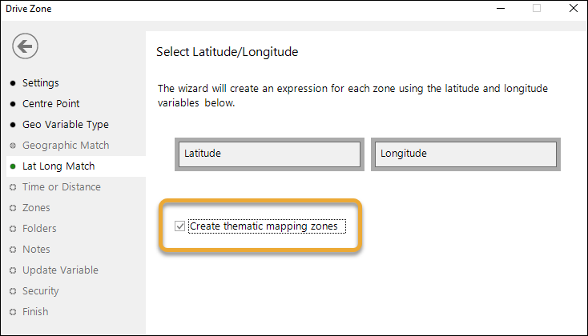588x336 pixels.
Task: Click the green Lat Long Match bullet
Action: pyautogui.click(x=13, y=166)
